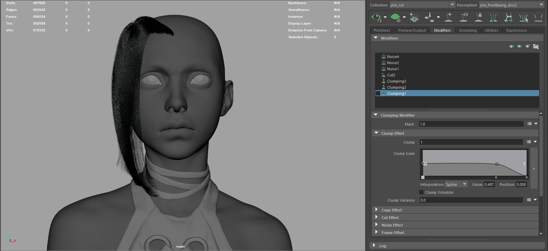This screenshot has width=548, height=251.
Task: Click the flip guides arrows icon
Action: coord(508,17)
